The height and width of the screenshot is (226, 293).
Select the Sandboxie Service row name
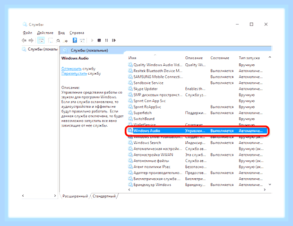(x=148, y=83)
